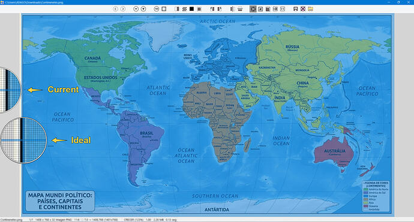This screenshot has height=222, width=414.
Task: Click the boxed X toolbar icon
Action: point(260,9)
